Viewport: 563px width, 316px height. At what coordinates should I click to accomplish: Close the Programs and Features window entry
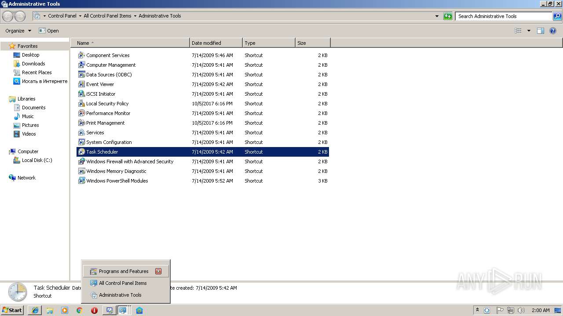(158, 271)
